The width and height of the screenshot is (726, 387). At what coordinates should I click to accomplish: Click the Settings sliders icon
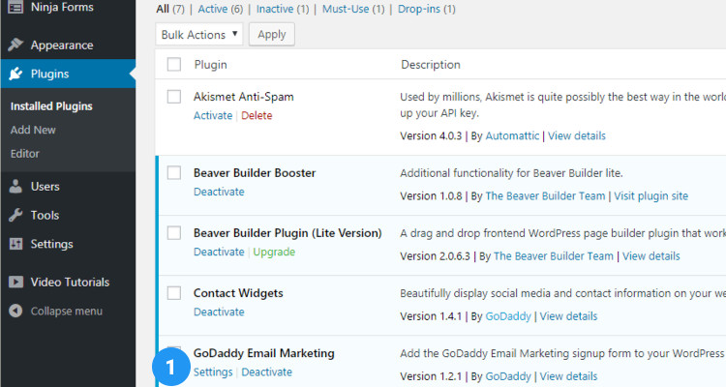[x=15, y=244]
